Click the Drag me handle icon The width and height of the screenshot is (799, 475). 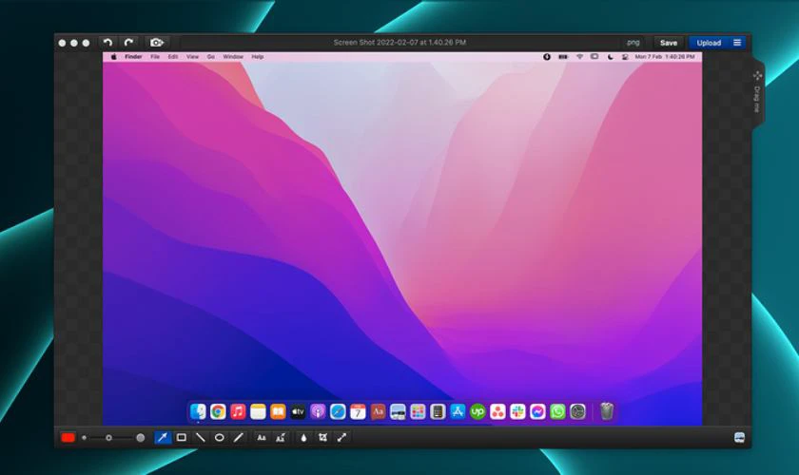click(x=757, y=76)
